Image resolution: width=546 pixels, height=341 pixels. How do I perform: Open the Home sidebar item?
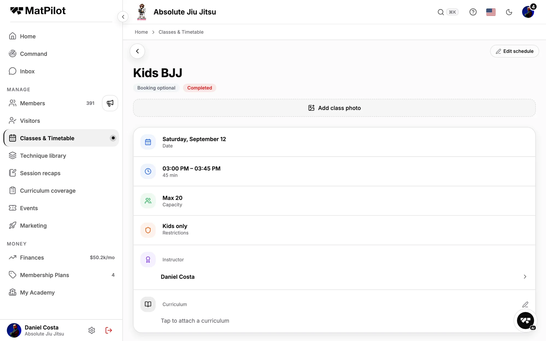(x=61, y=36)
